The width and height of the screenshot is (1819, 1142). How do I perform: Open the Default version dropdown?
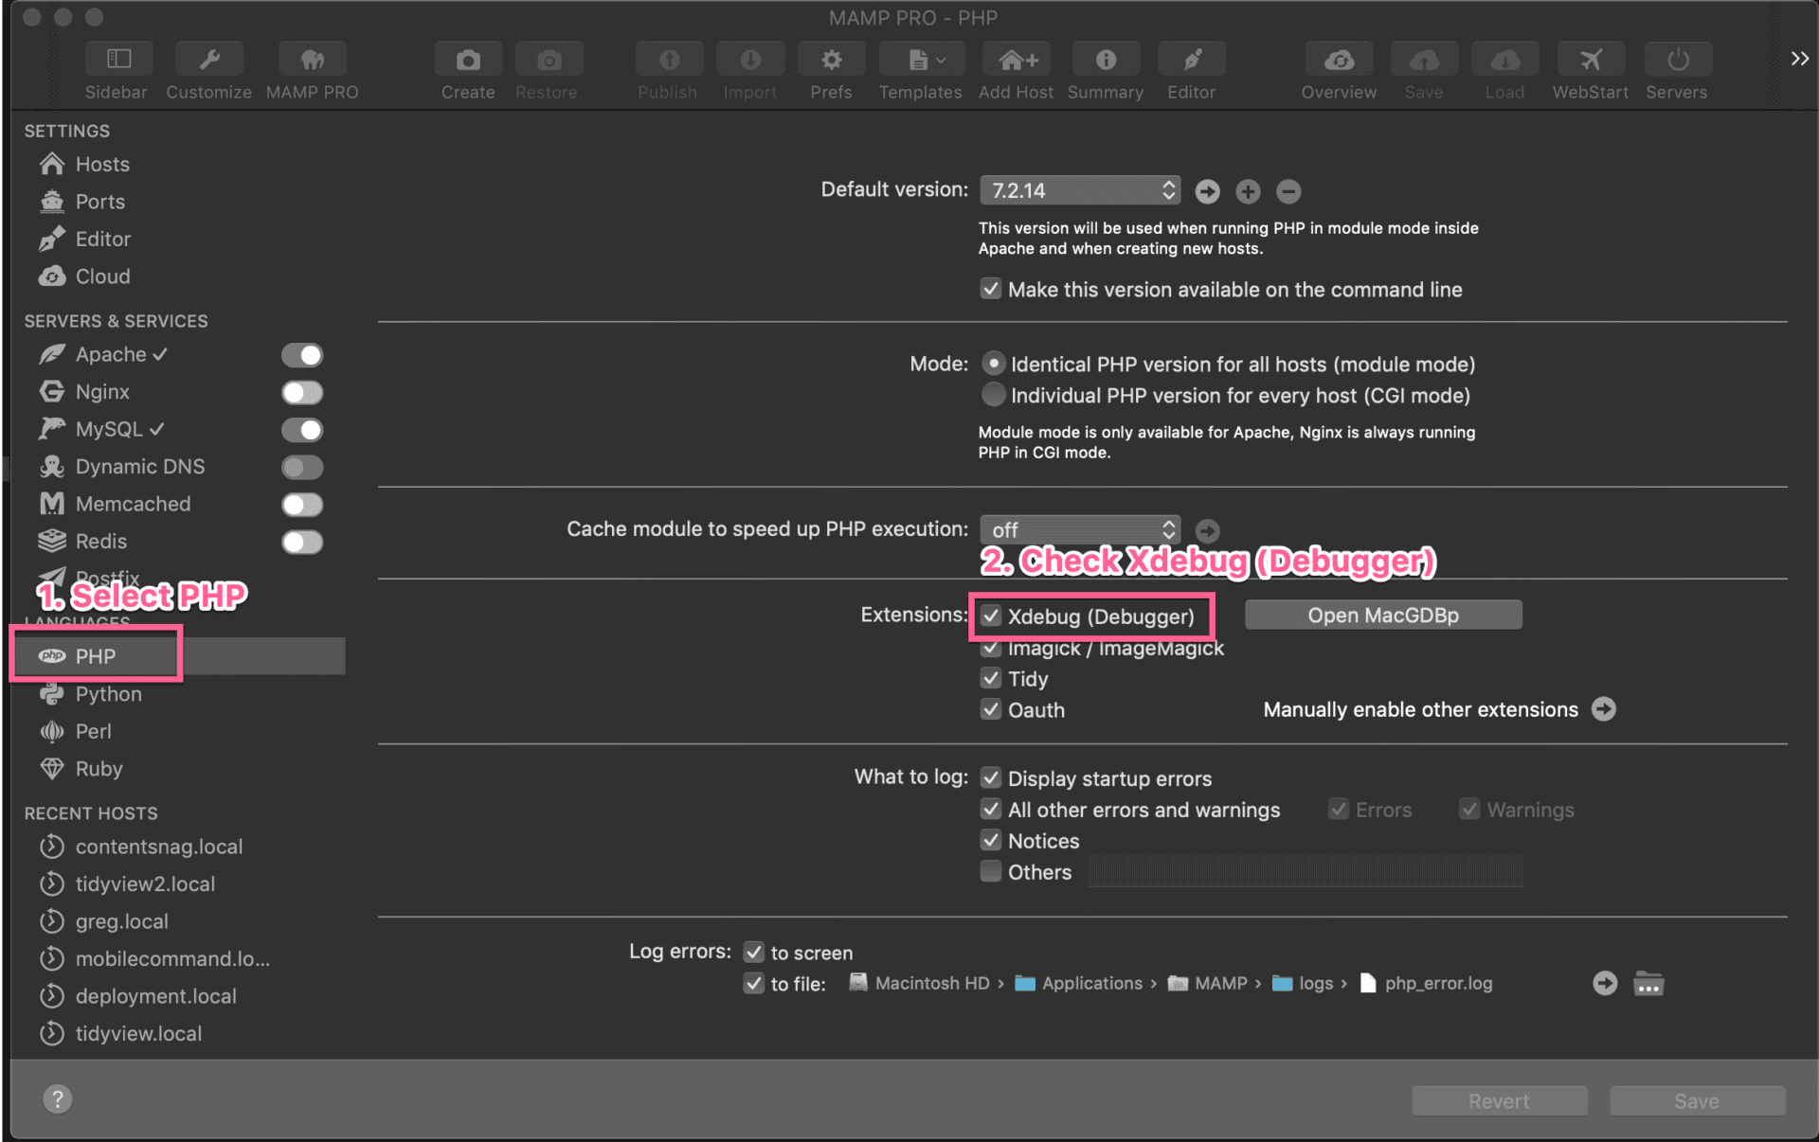coord(1079,190)
